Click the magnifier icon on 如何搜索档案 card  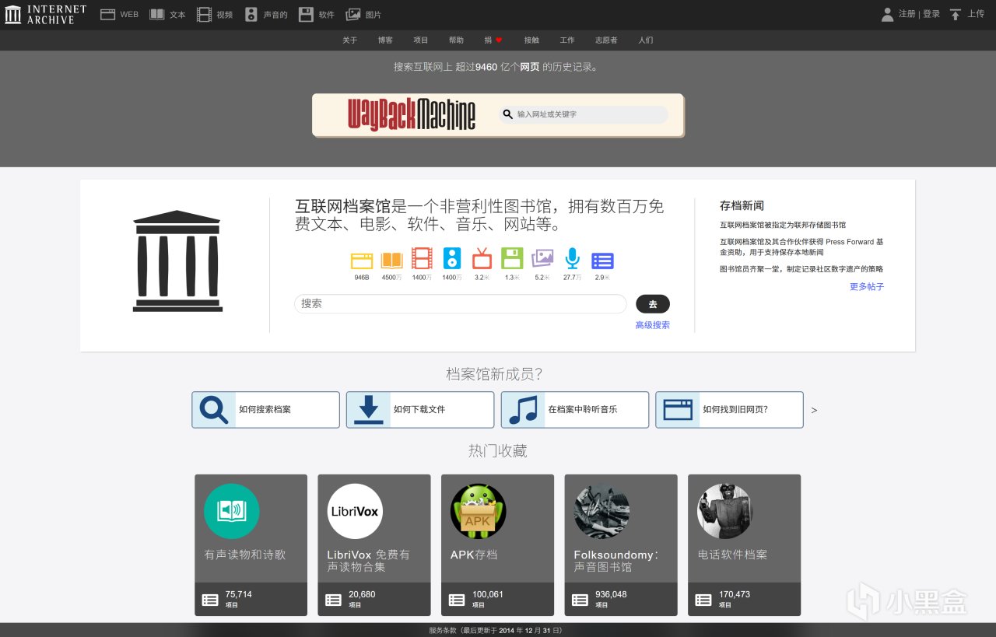coord(214,410)
